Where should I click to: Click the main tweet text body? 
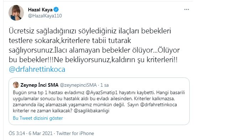point(94,50)
